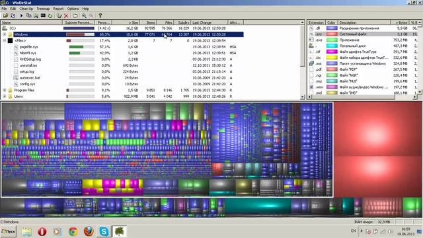Click the Refresh all toolbar icon
The width and height of the screenshot is (423, 238).
[x=13, y=16]
